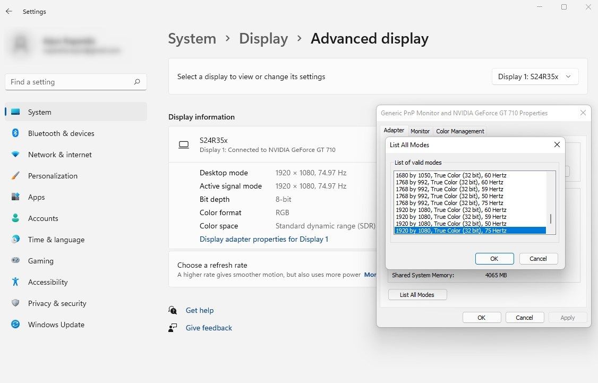
Task: Click the Privacy shield icon
Action: [15, 303]
